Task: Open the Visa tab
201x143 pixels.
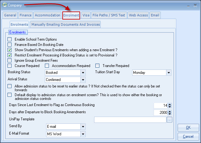Action: [86, 15]
